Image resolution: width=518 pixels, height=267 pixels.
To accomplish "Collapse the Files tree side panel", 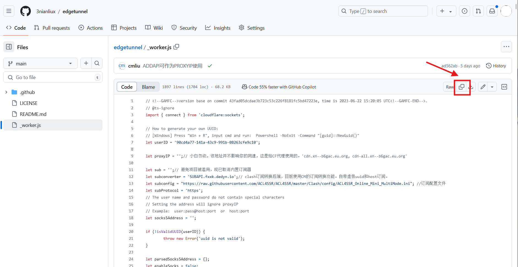I will click(x=9, y=47).
